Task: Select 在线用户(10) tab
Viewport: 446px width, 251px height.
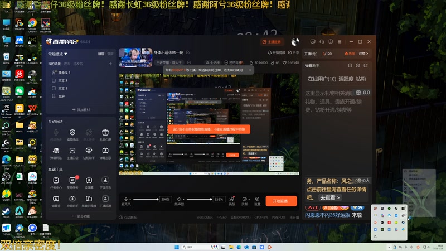Action: pos(322,79)
